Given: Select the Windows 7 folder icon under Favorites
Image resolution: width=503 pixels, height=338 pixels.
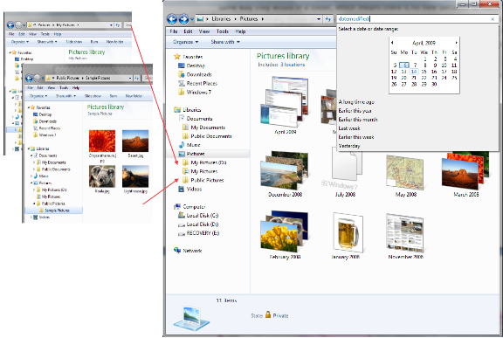Looking at the screenshot, I should (x=182, y=92).
